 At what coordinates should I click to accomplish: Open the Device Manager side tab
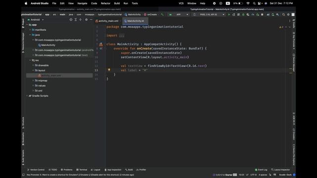pos(294,62)
